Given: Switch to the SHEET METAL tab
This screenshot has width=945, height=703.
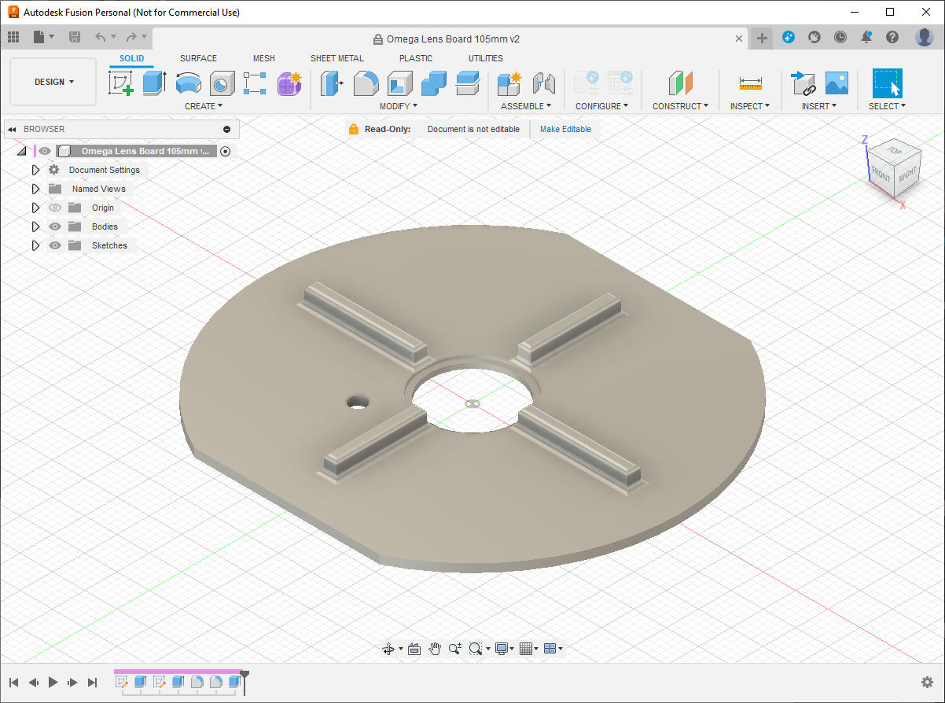Looking at the screenshot, I should point(336,58).
